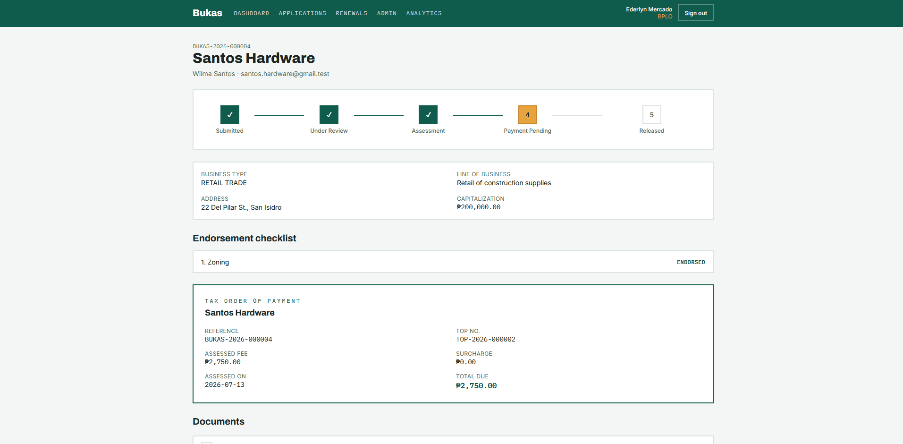Click TOP-2026-000002 order number
The image size is (903, 444).
485,340
